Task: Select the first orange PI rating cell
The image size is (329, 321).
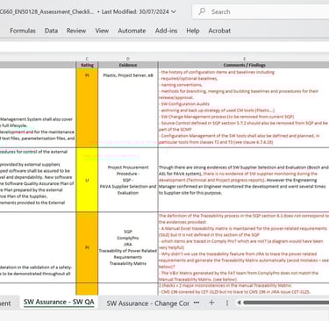Action: tap(87, 108)
